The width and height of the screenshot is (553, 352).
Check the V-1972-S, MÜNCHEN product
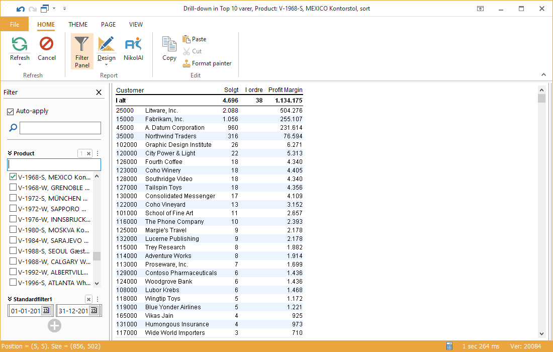click(x=13, y=198)
